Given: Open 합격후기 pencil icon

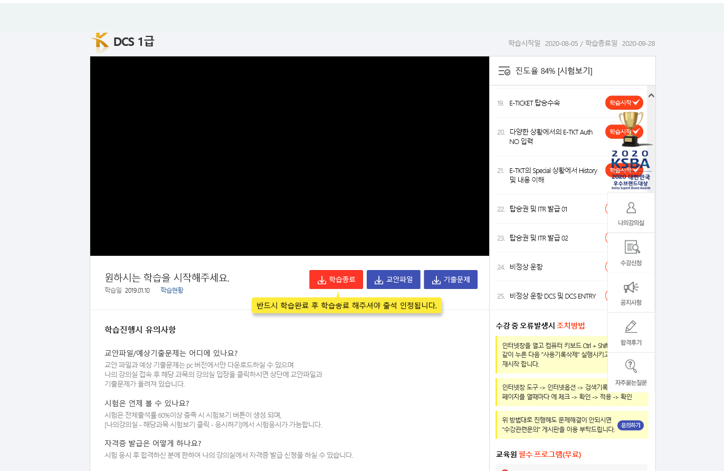Looking at the screenshot, I should pos(631,326).
